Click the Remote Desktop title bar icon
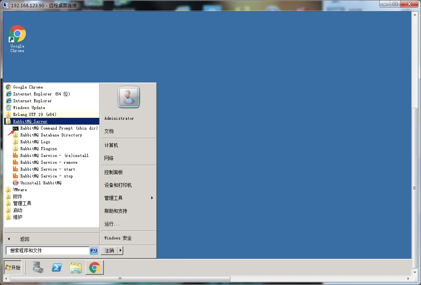421x285 pixels. (x=6, y=5)
